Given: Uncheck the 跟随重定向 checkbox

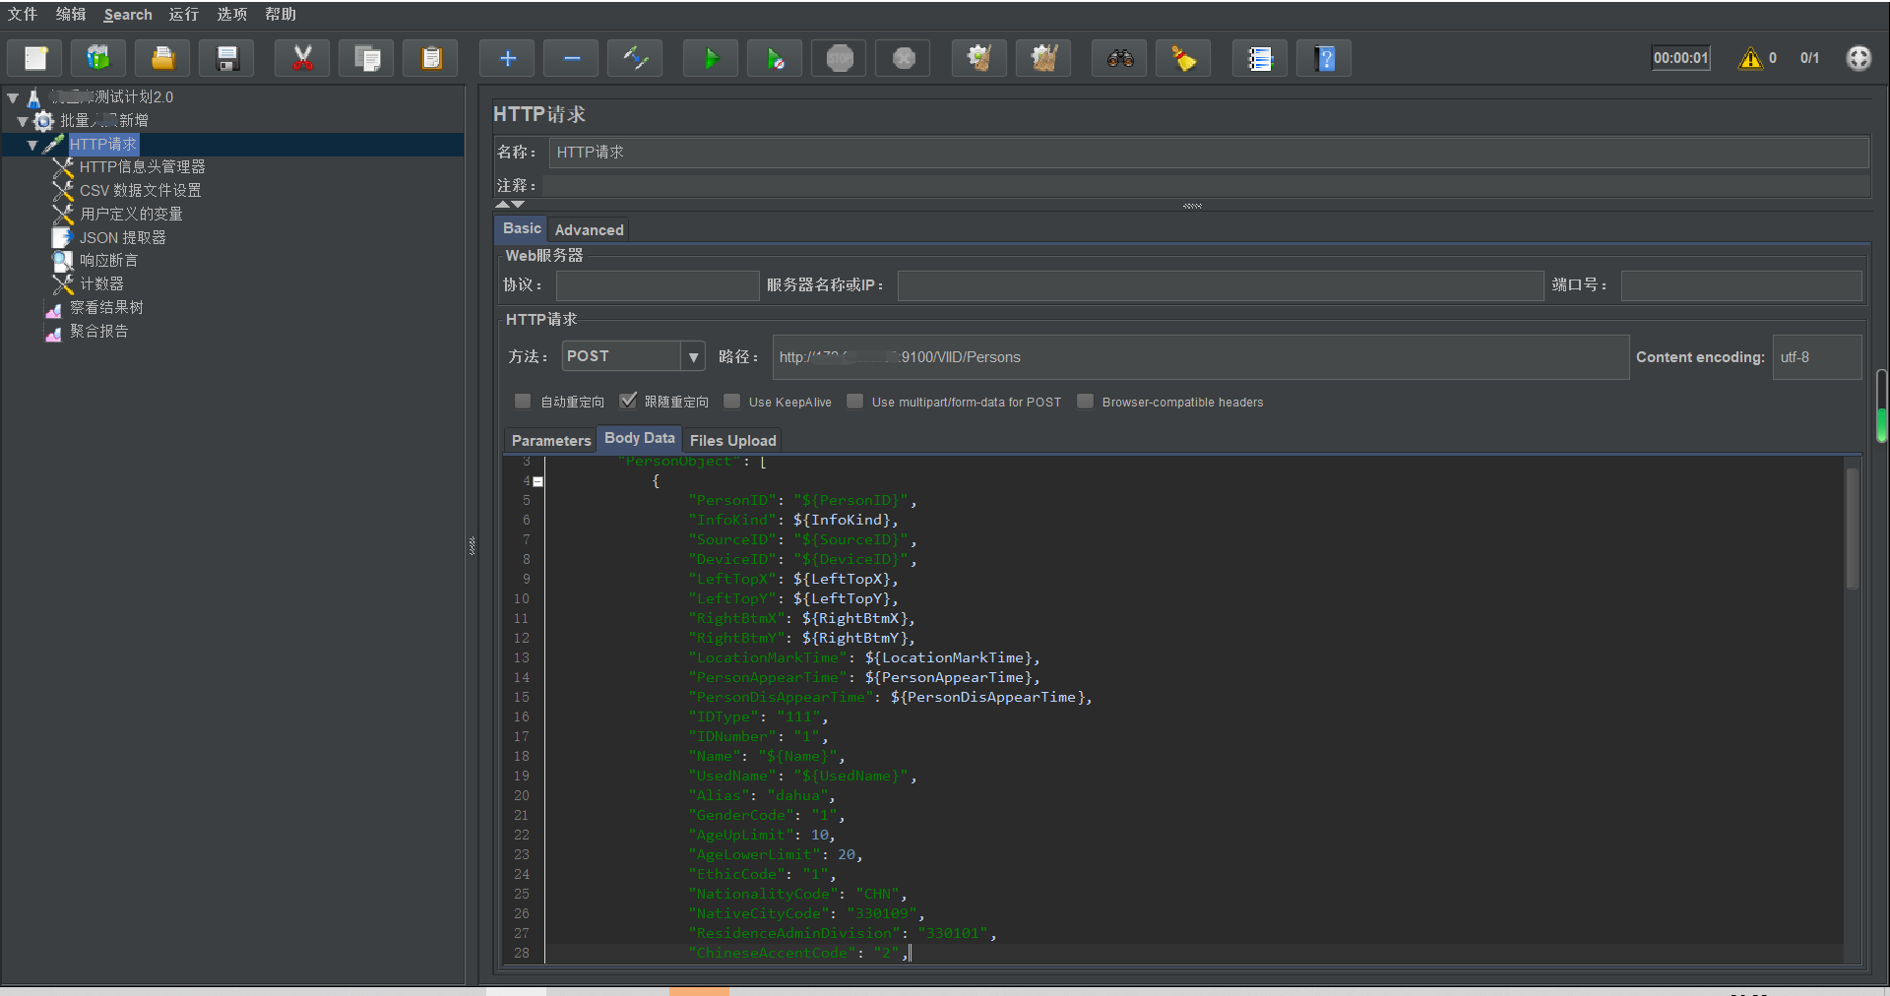Looking at the screenshot, I should [x=628, y=402].
